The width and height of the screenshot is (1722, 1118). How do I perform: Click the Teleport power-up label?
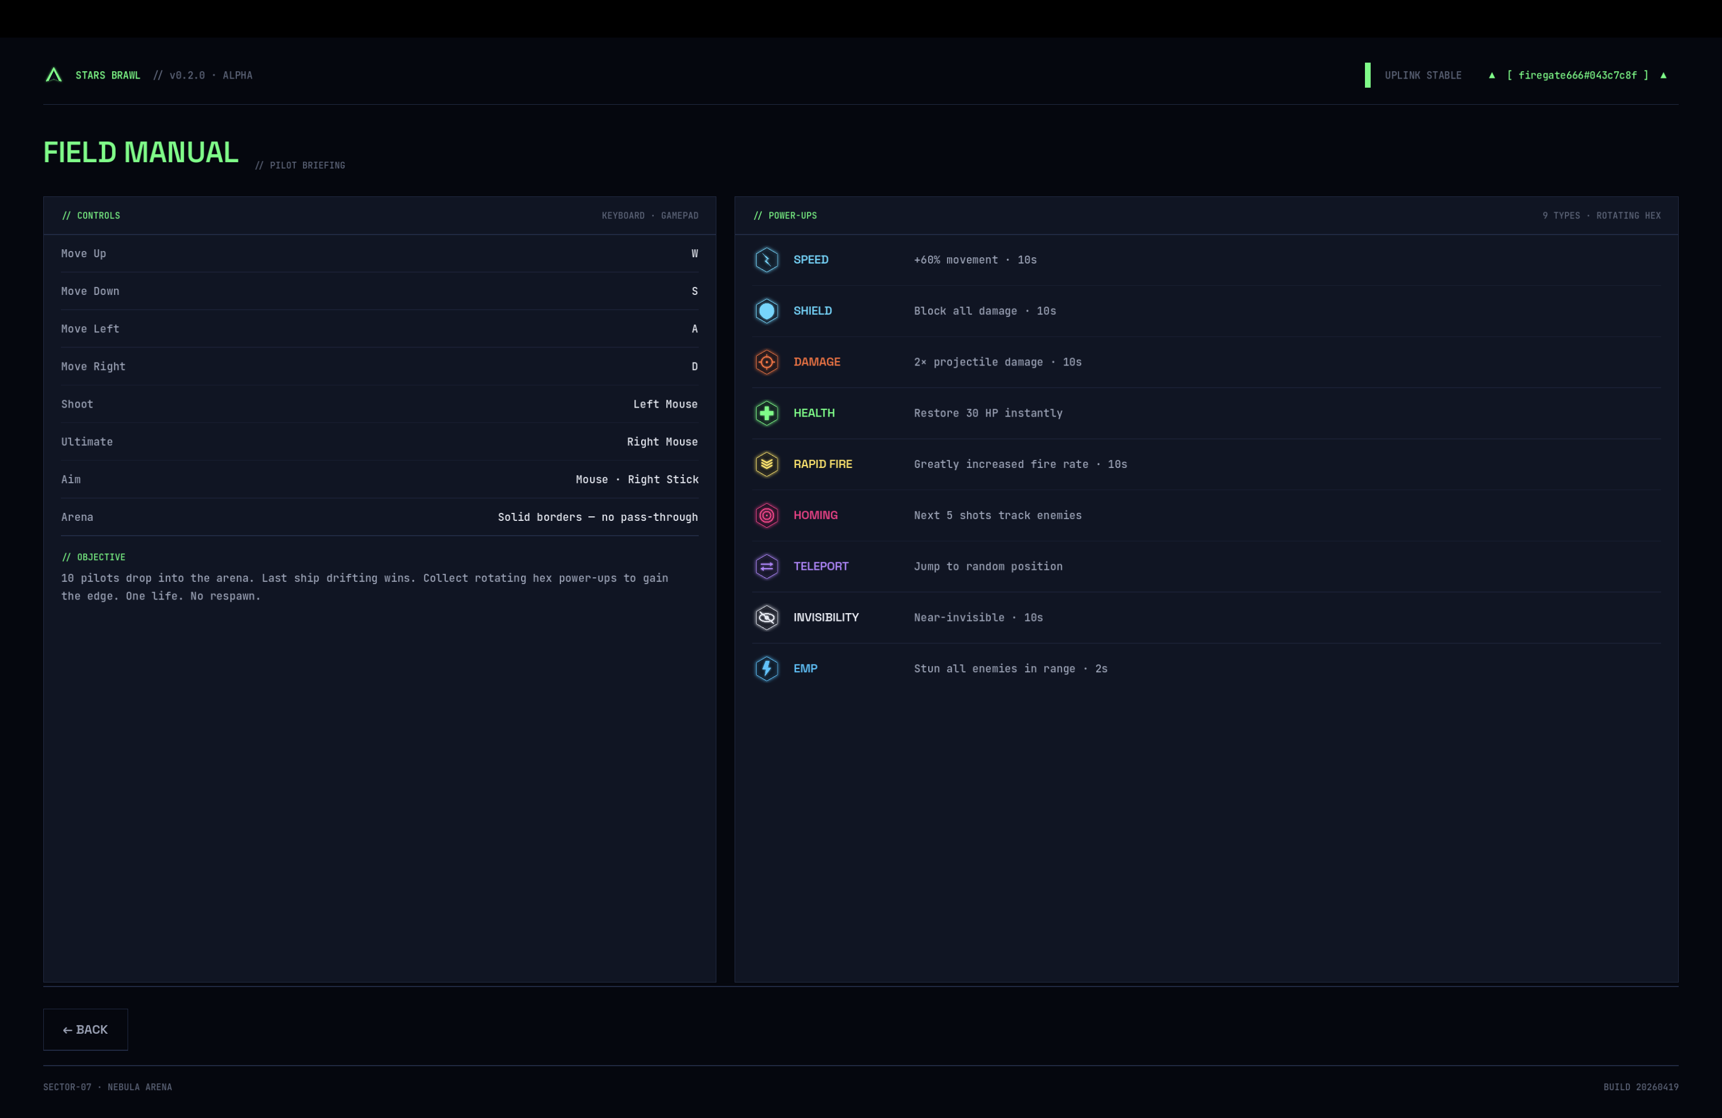pyautogui.click(x=821, y=566)
